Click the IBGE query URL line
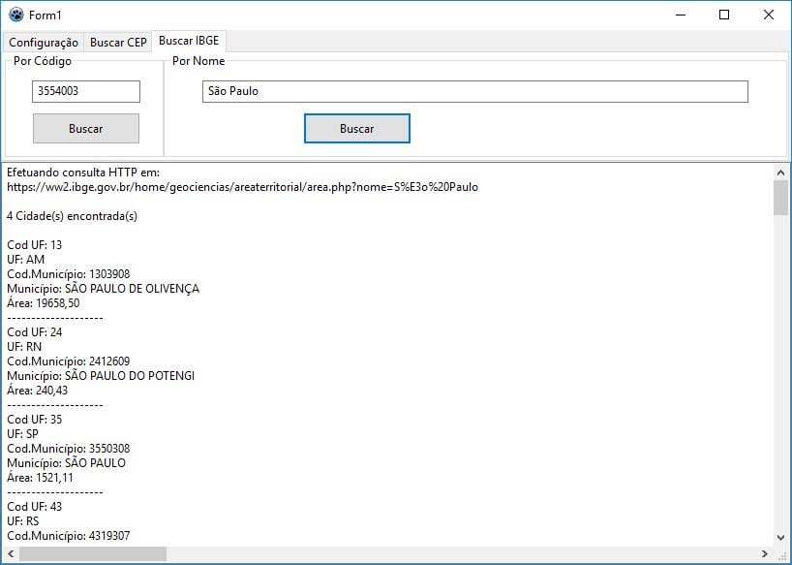This screenshot has width=792, height=565. point(242,187)
